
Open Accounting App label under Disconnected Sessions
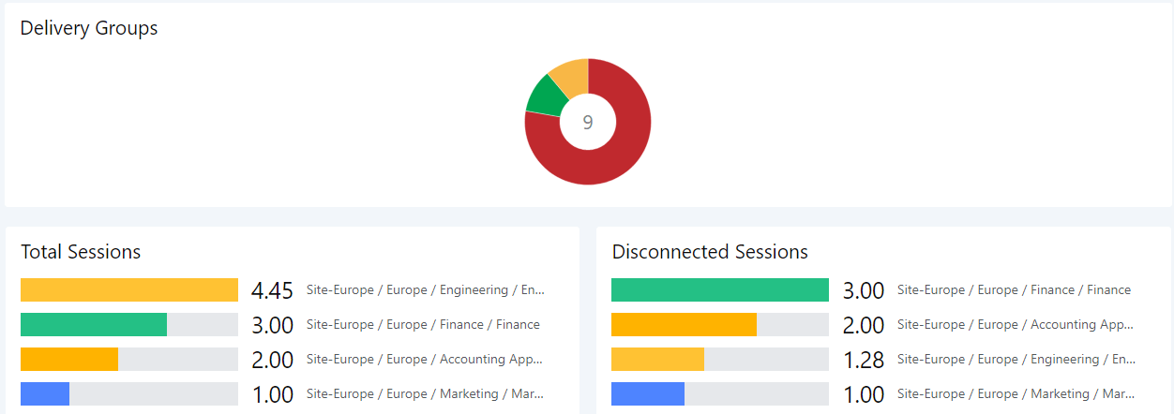pyautogui.click(x=1016, y=325)
